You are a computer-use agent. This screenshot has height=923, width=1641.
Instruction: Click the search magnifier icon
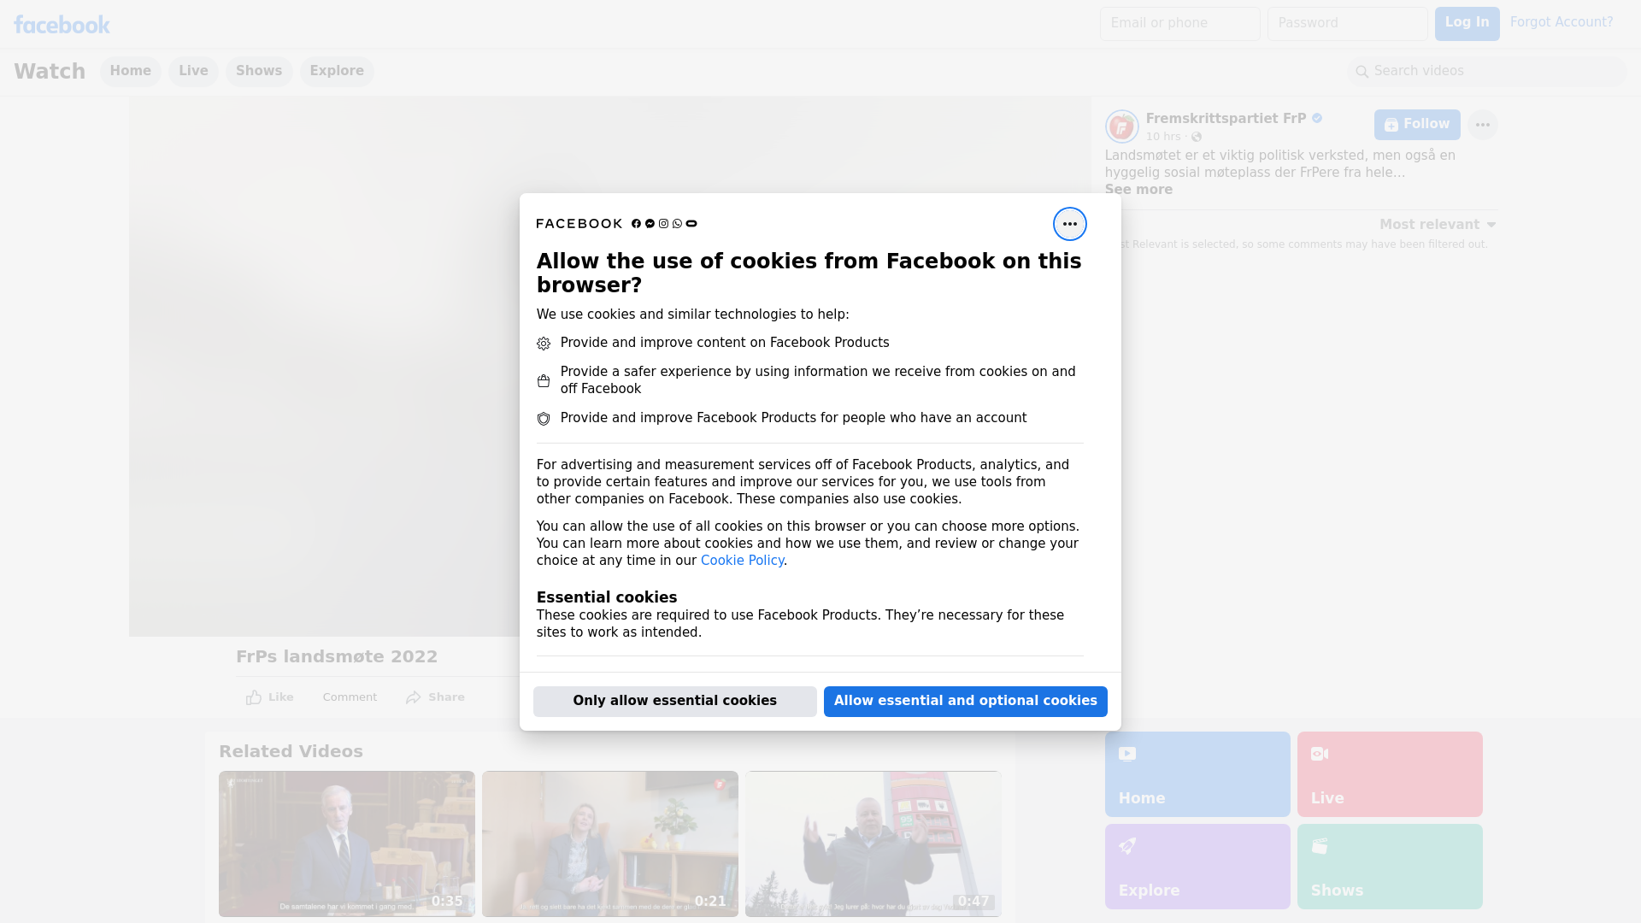[1362, 72]
